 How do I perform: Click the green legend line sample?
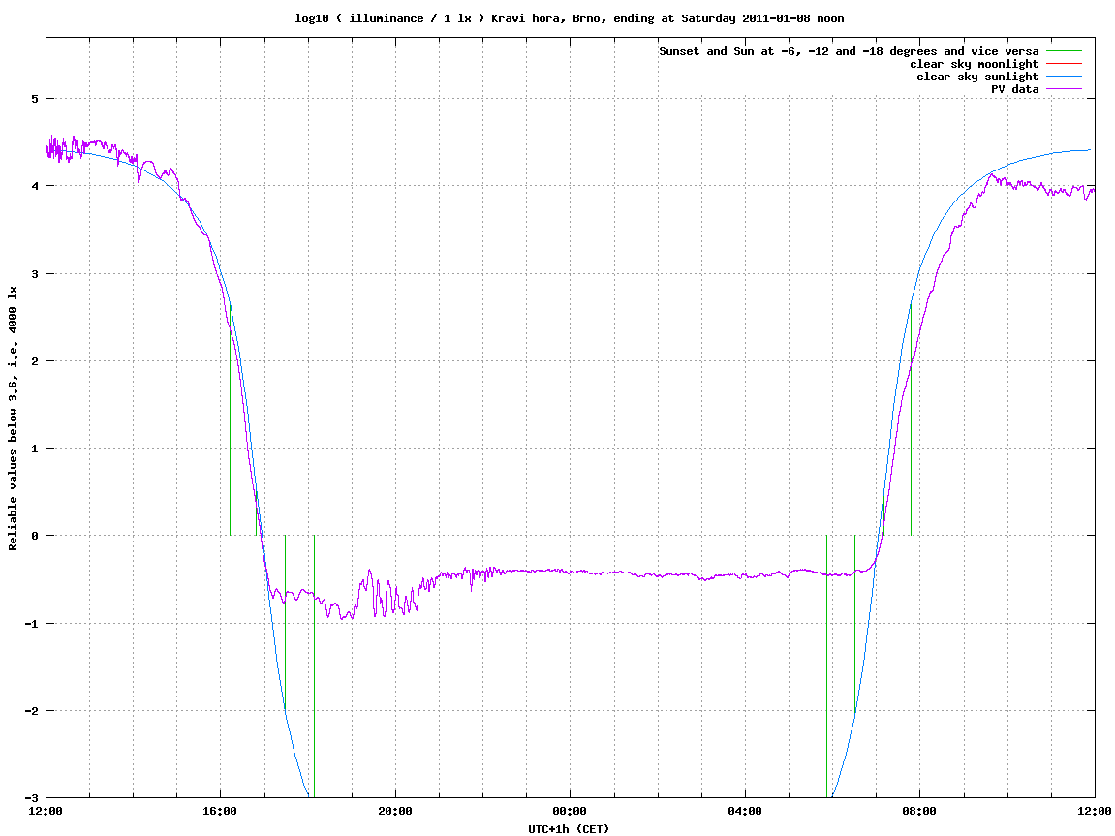1064,51
